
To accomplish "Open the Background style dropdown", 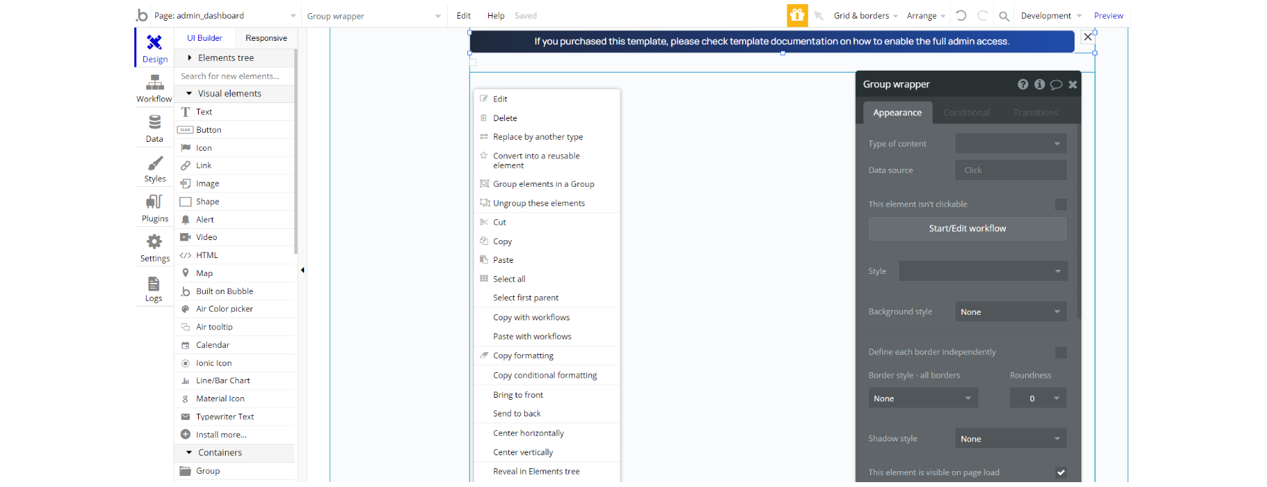I will [x=1011, y=312].
